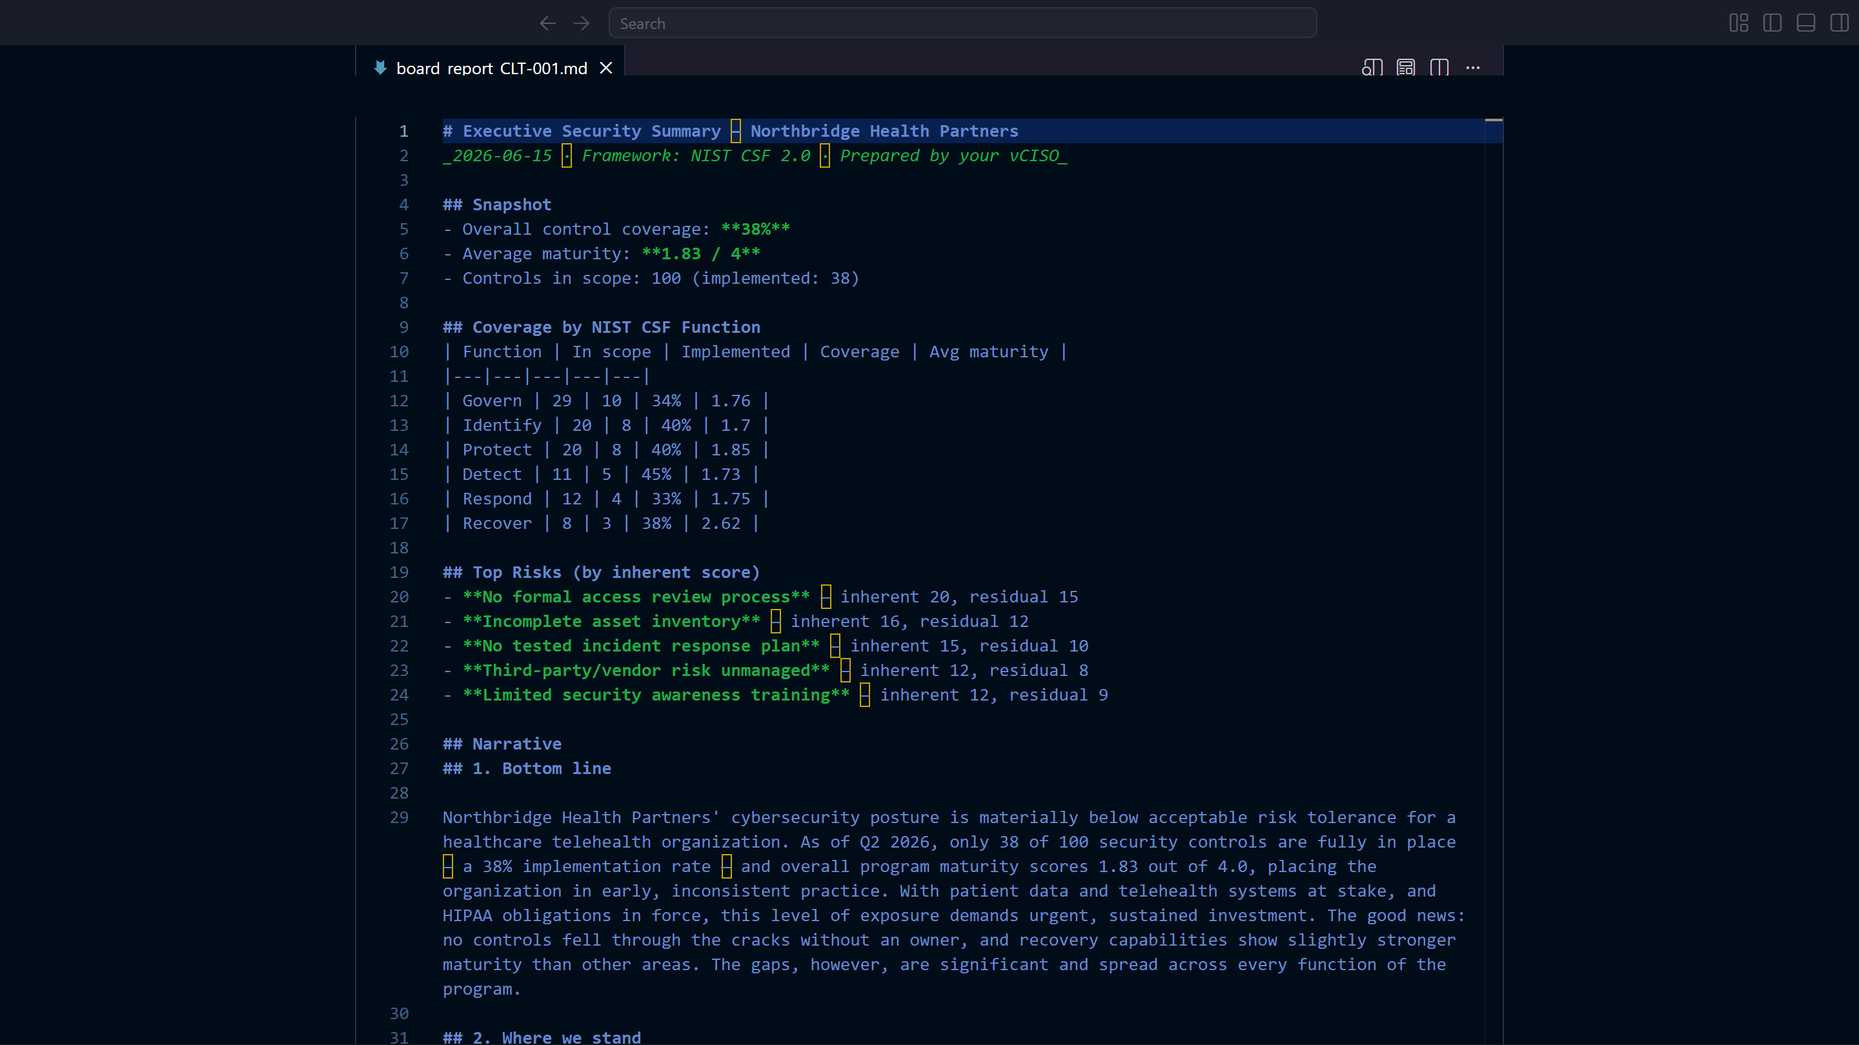Click the HIPAA word in the paragraph
The height and width of the screenshot is (1045, 1859).
(467, 916)
